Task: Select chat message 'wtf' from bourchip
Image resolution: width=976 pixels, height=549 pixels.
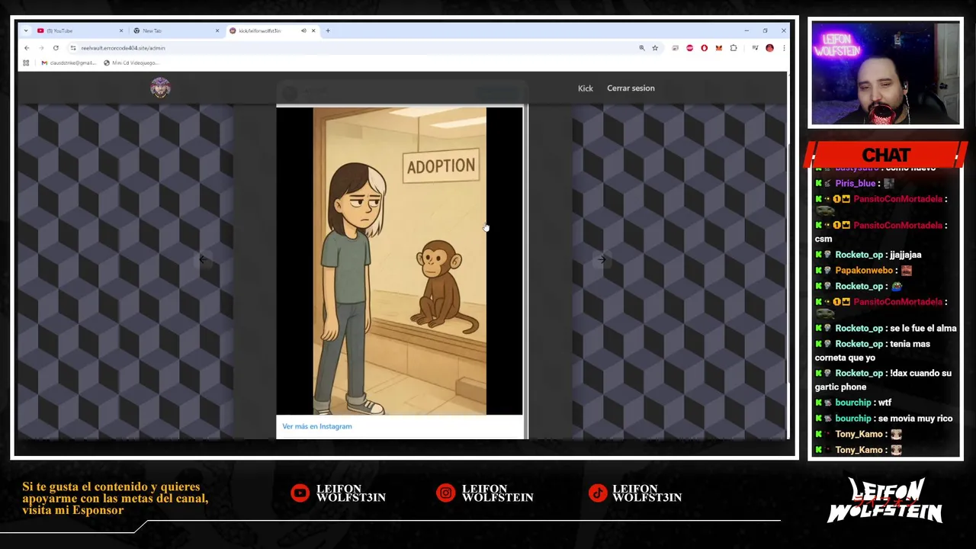Action: pyautogui.click(x=884, y=403)
